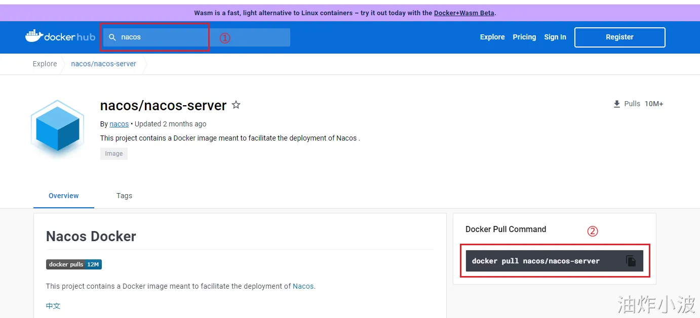Screen dimensions: 700x318
Task: Go to Explore in the breadcrumb
Action: click(45, 64)
